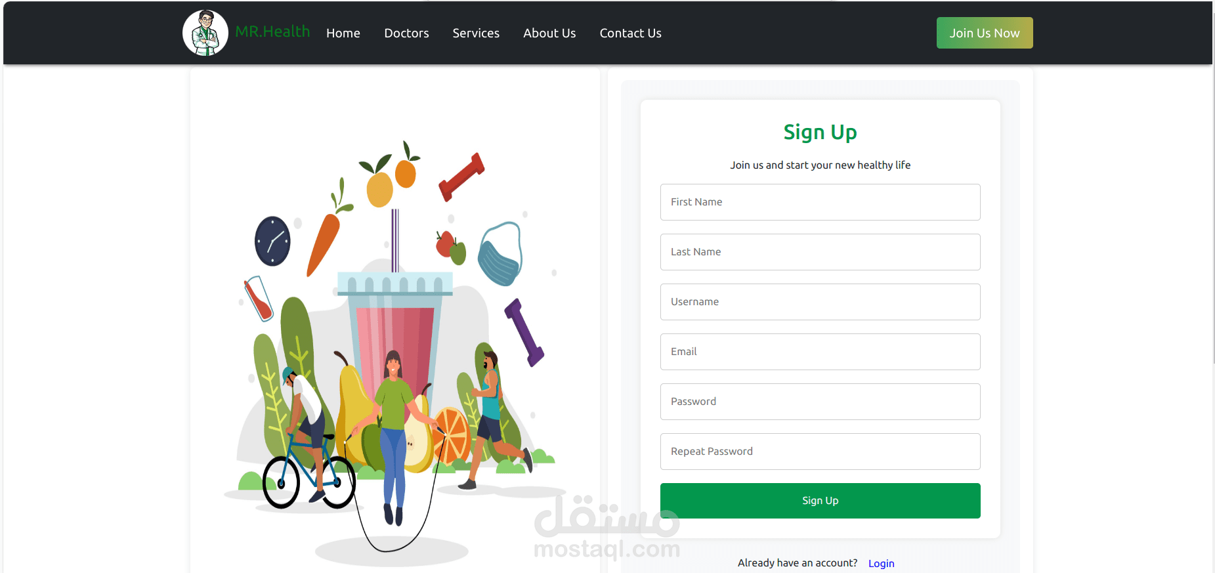The height and width of the screenshot is (573, 1215).
Task: Click the clock icon in illustration
Action: tap(272, 241)
